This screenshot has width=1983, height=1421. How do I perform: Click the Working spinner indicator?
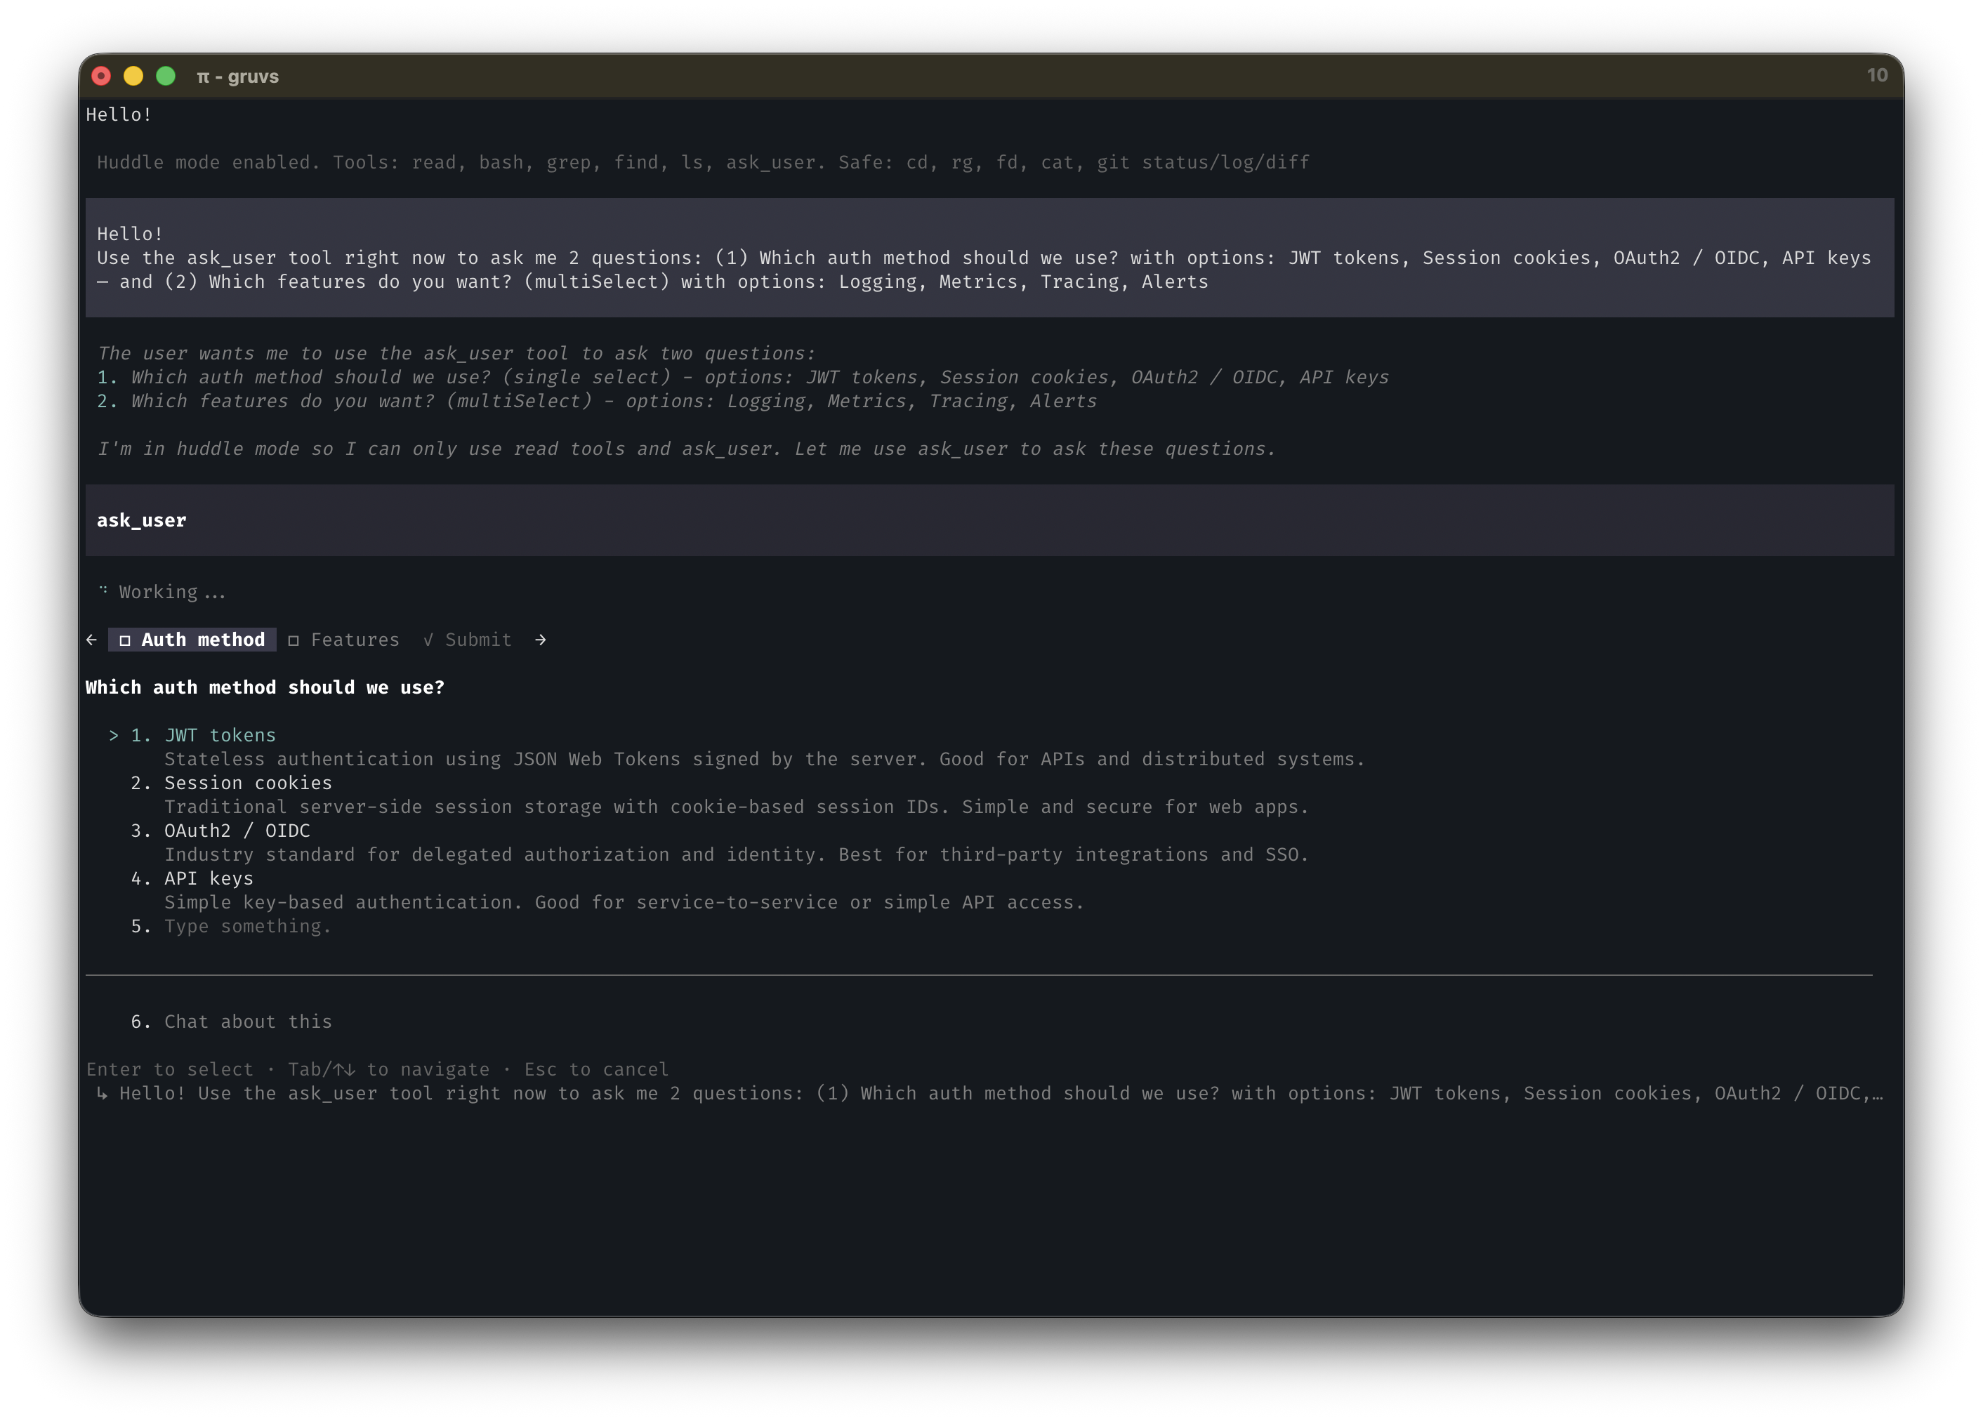tap(103, 590)
